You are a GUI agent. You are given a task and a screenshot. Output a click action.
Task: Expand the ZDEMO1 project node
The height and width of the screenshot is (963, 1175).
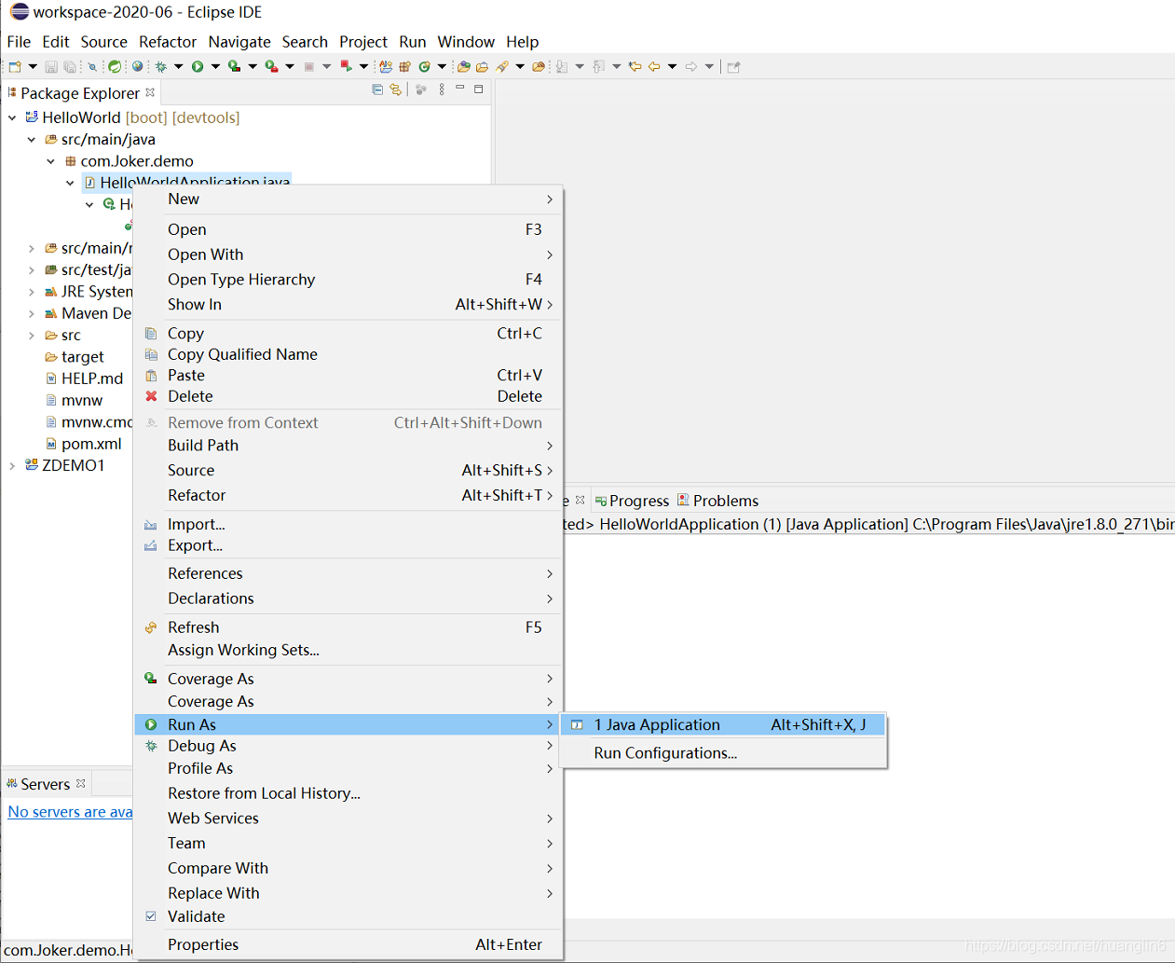12,465
